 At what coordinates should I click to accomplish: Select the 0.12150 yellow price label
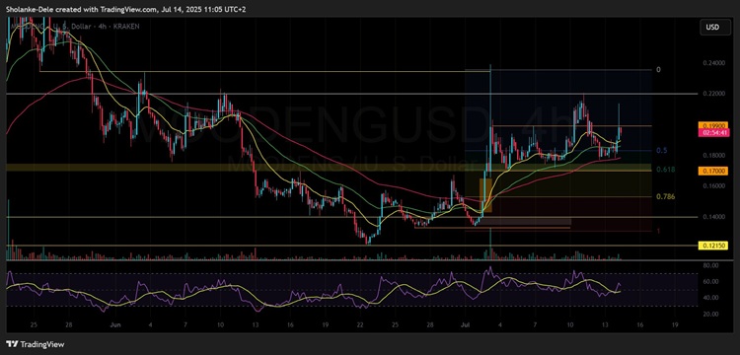(712, 246)
